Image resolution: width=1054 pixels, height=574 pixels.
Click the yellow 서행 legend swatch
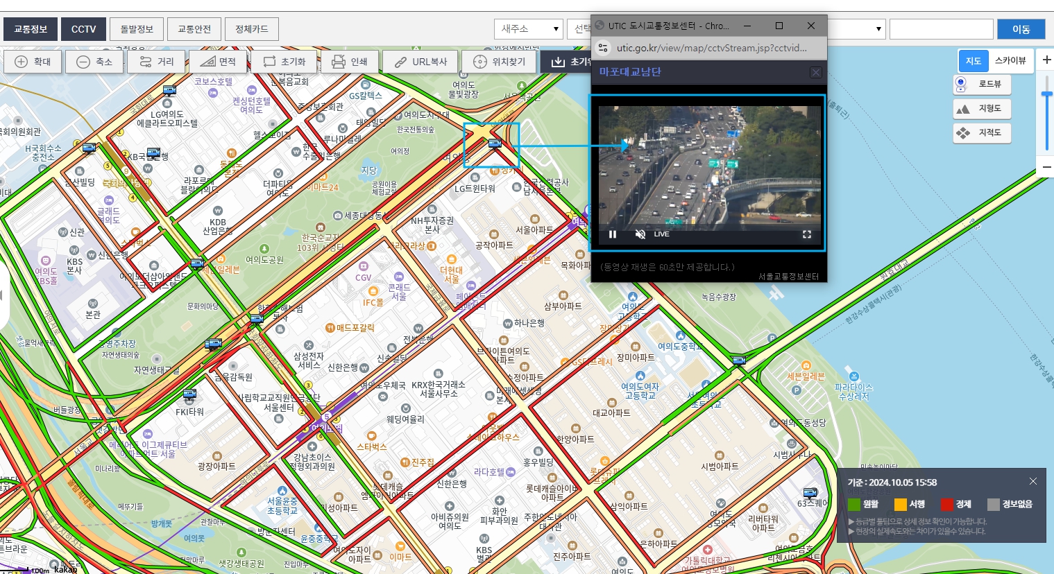coord(901,505)
